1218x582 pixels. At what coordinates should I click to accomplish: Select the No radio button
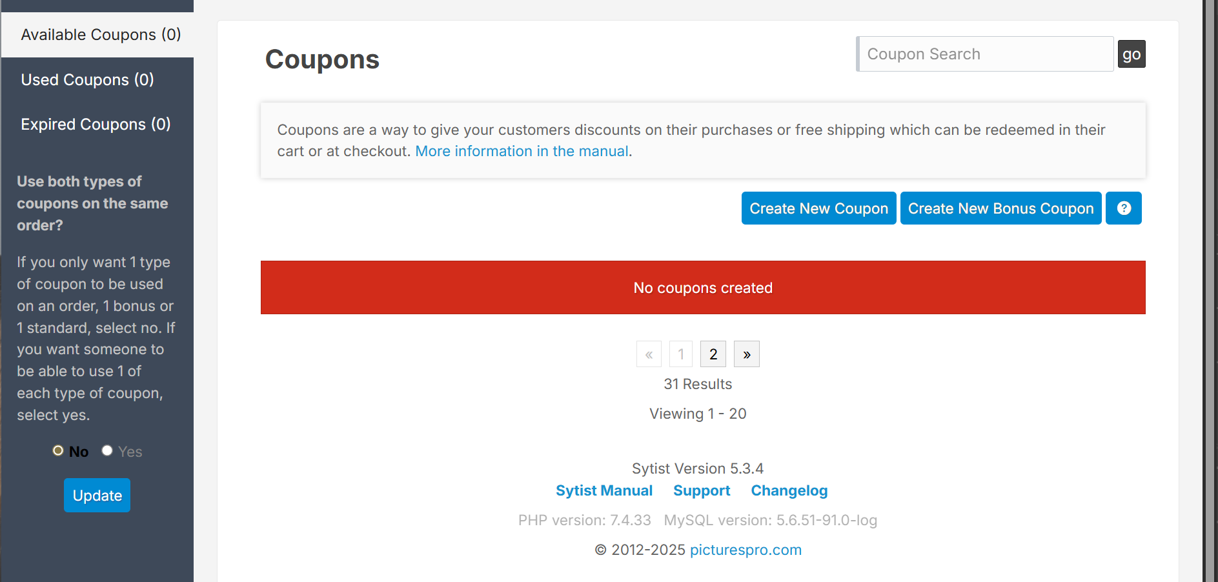tap(58, 450)
